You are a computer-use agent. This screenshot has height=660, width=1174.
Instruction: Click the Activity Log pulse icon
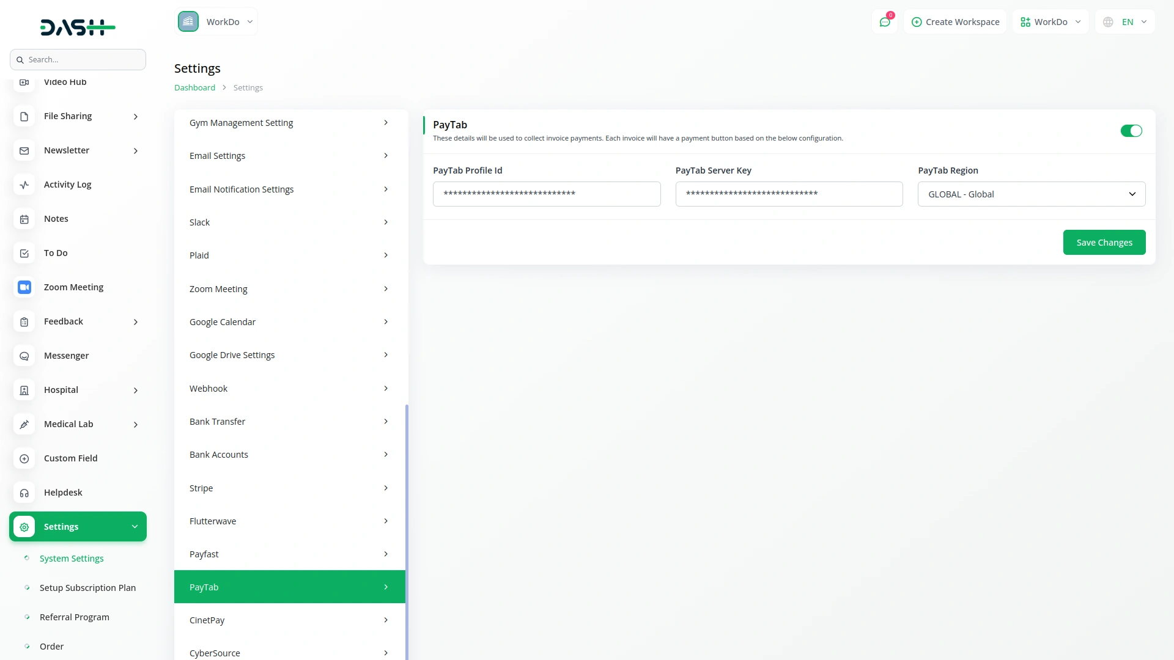pyautogui.click(x=24, y=185)
